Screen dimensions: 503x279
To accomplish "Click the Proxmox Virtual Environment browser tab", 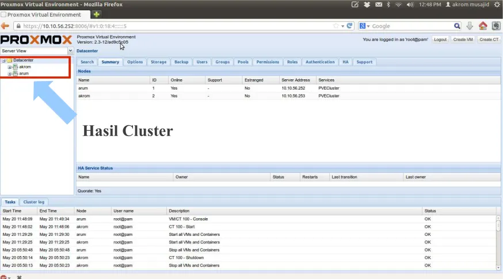I will [45, 14].
